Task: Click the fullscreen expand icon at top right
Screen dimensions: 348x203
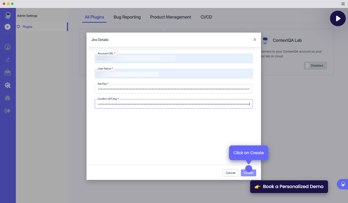Action: pyautogui.click(x=343, y=4)
